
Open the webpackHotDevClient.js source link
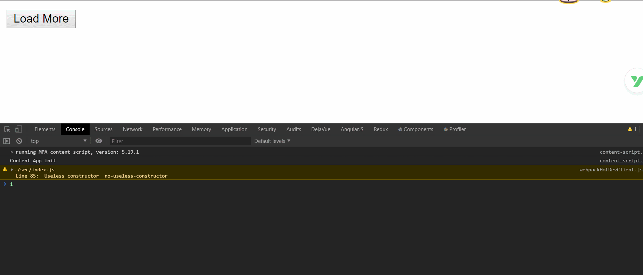pos(611,170)
